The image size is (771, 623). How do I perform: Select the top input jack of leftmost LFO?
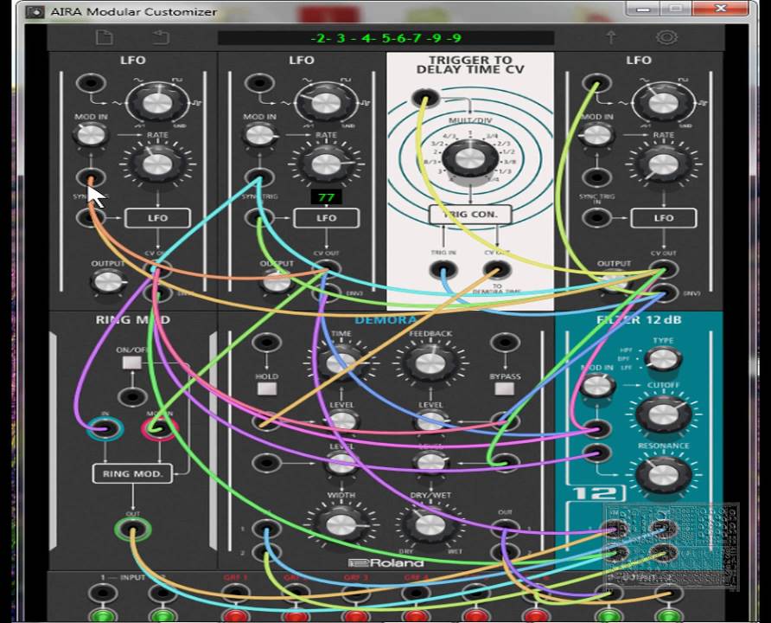pos(91,83)
